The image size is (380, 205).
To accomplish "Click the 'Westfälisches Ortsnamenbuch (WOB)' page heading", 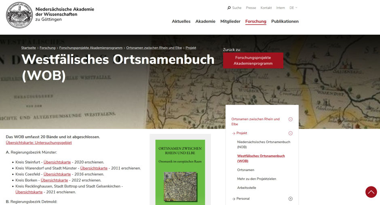I will point(118,68).
